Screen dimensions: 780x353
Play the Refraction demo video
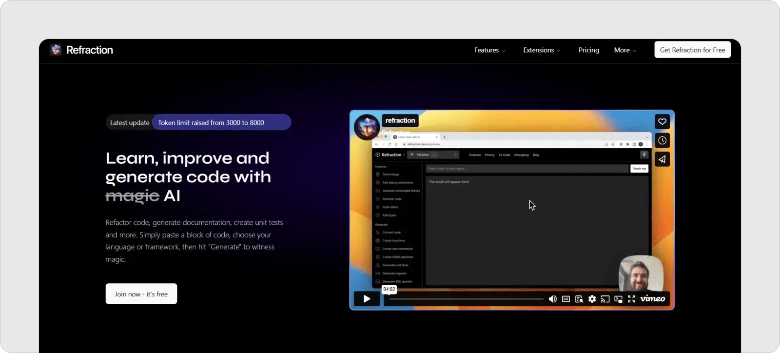coord(367,299)
